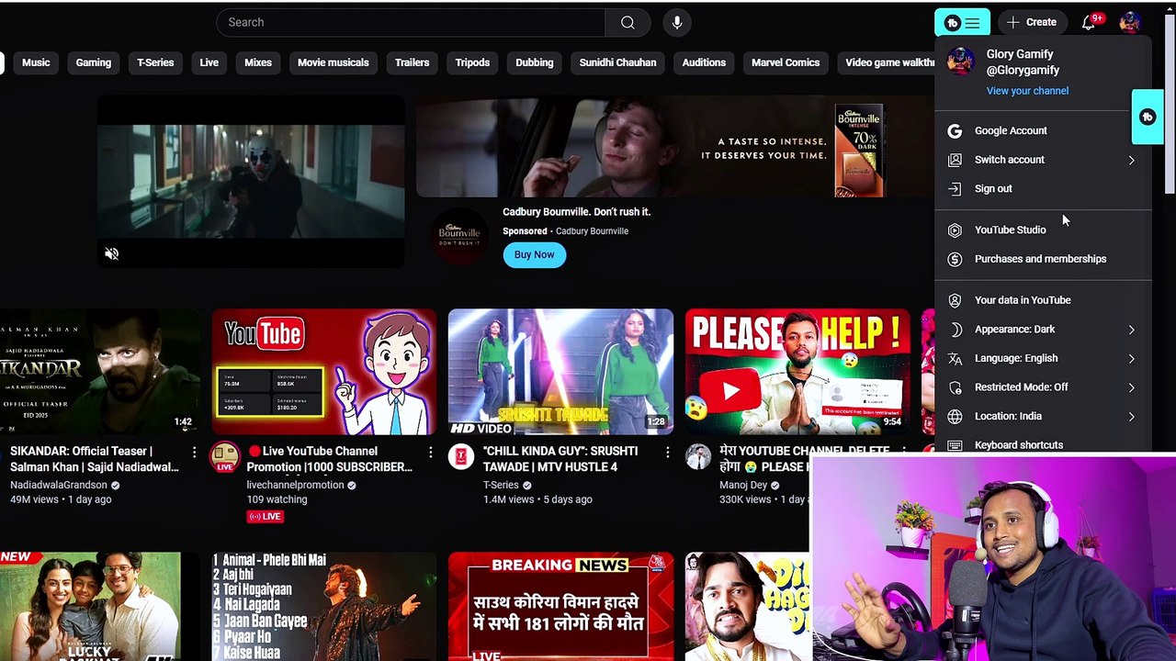This screenshot has width=1176, height=661.
Task: Click View your channel link
Action: pyautogui.click(x=1027, y=91)
